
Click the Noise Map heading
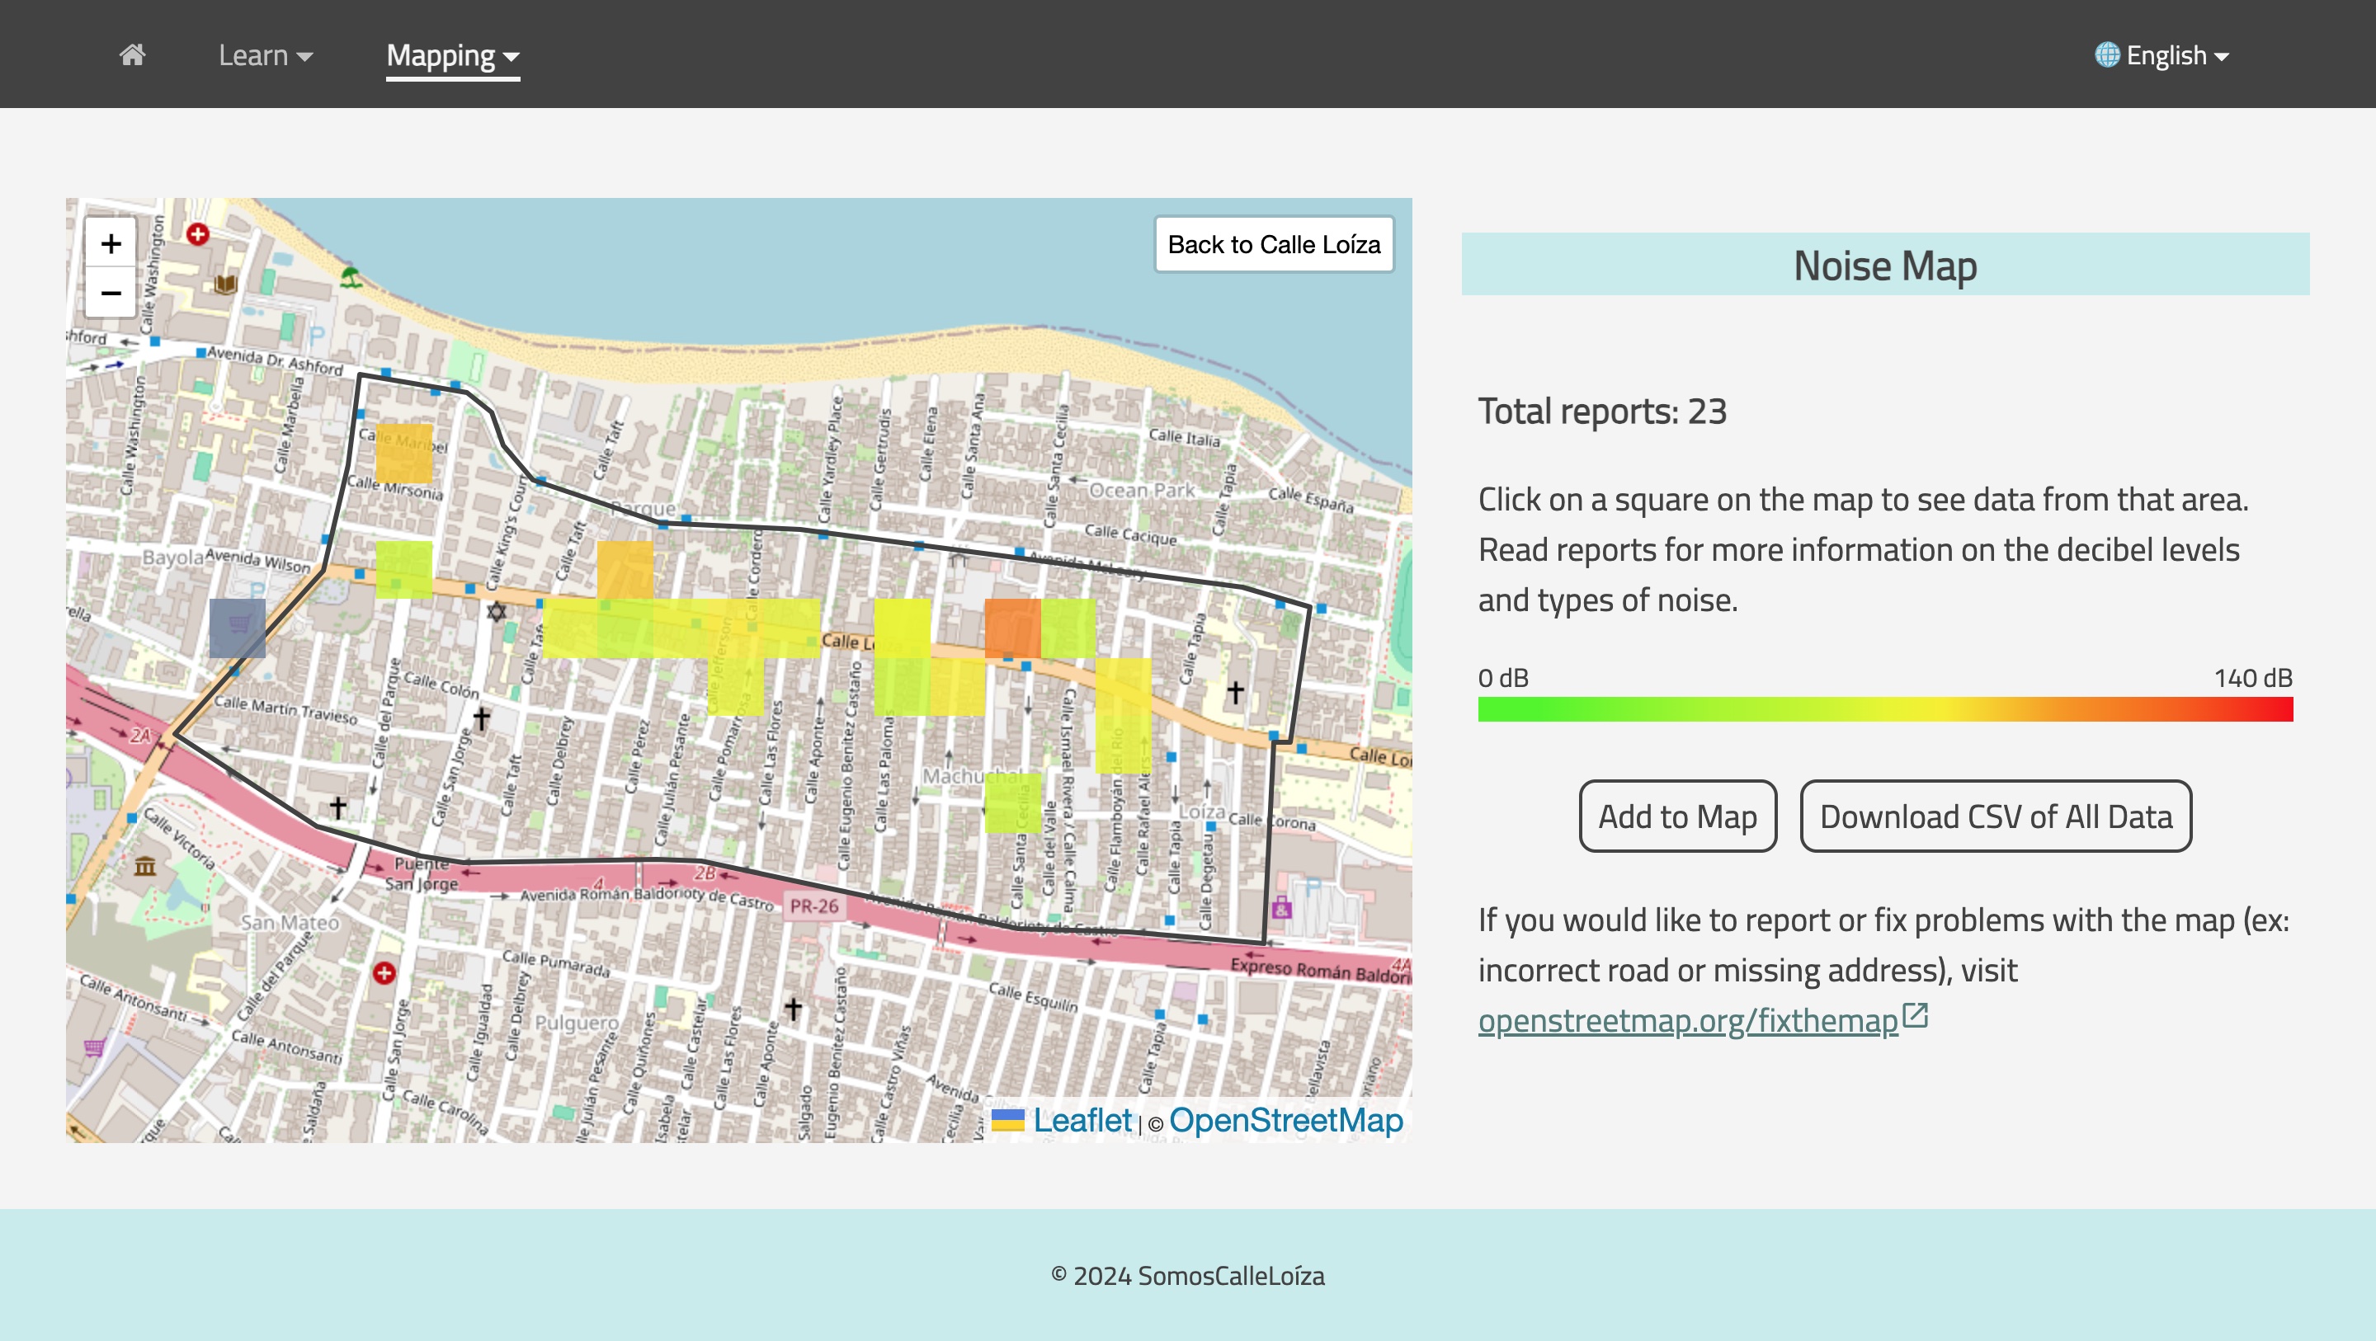(1885, 266)
